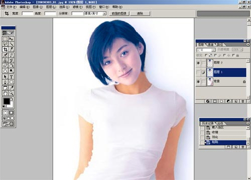Choose the Type (T) tool

click(x=11, y=77)
